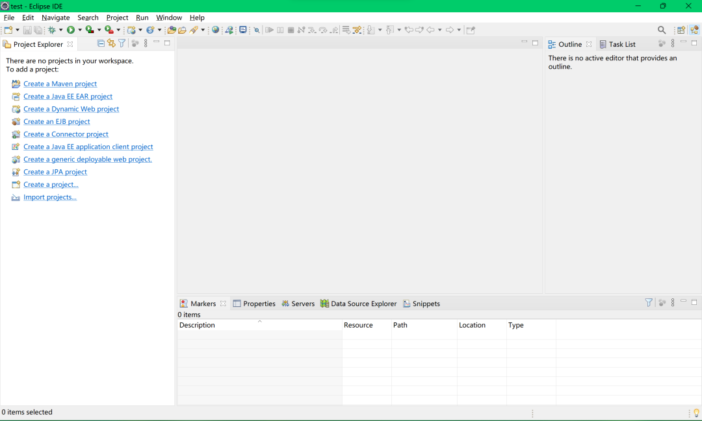Click the Create a Maven project link
Image resolution: width=702 pixels, height=421 pixels.
(x=60, y=84)
